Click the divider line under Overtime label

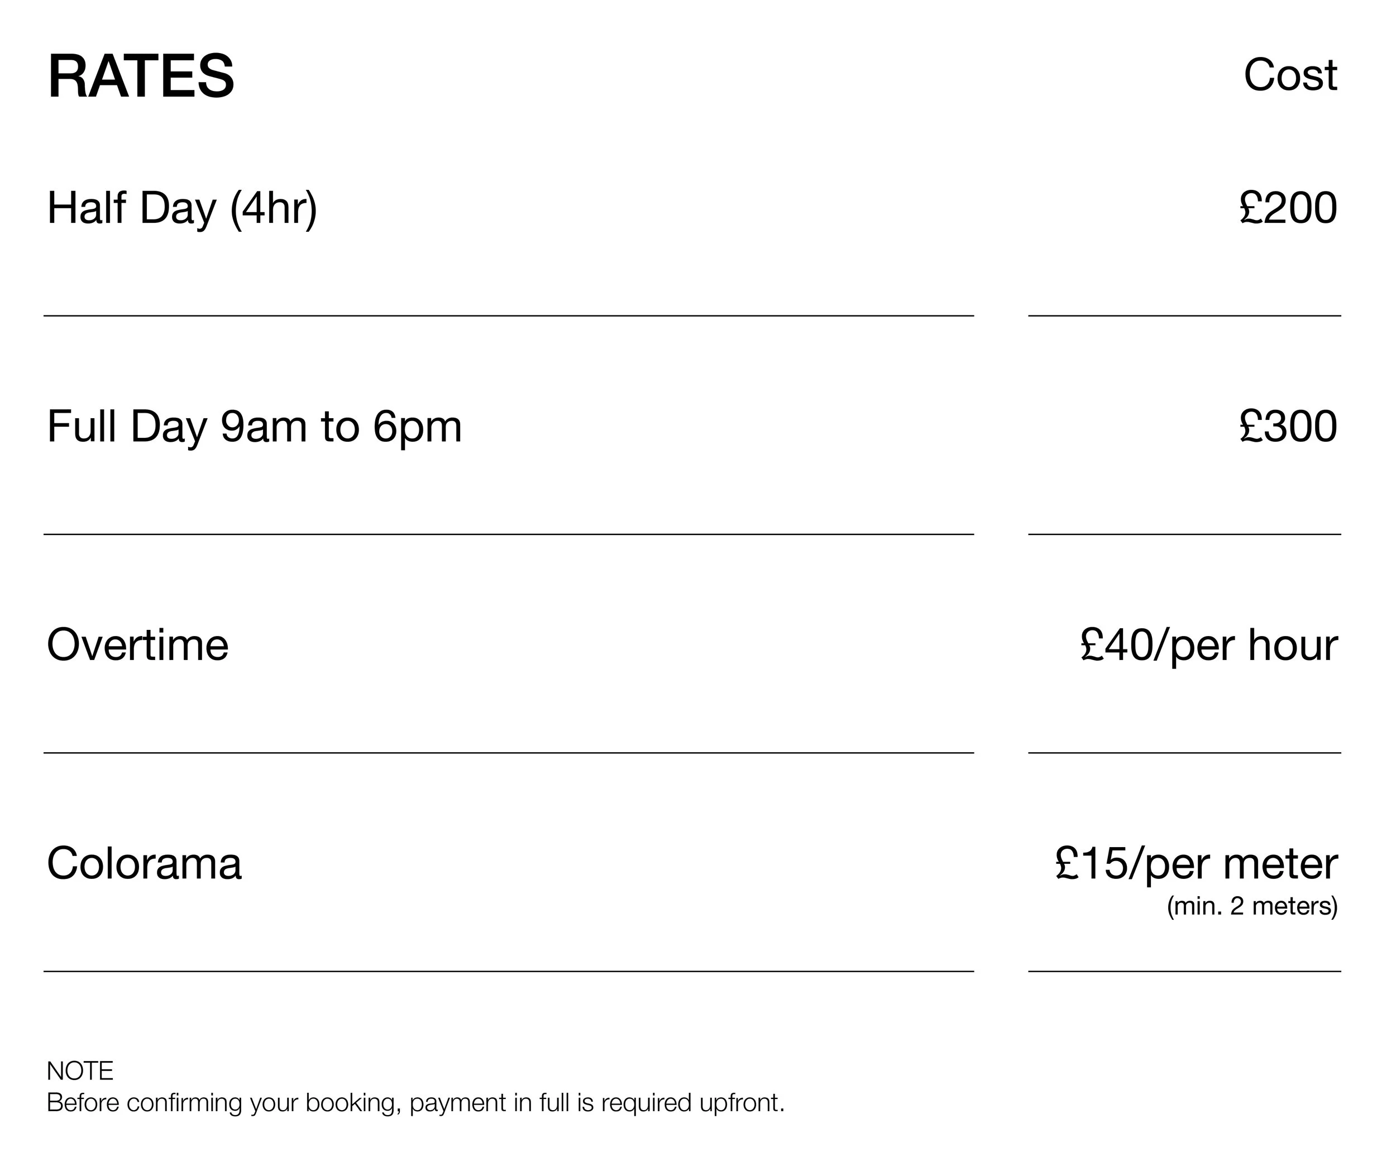point(509,753)
